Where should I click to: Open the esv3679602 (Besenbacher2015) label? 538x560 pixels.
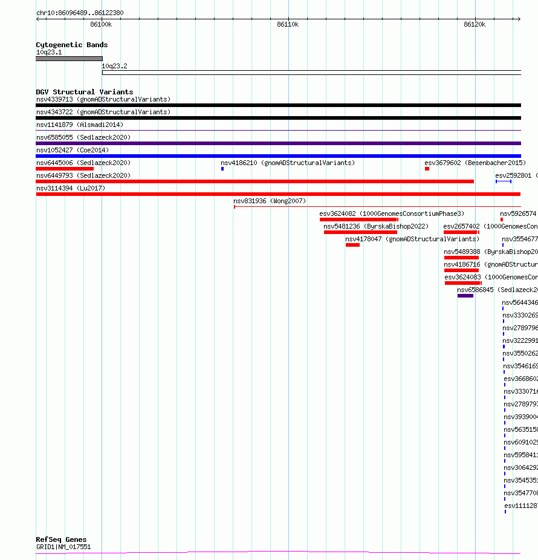tap(475, 163)
